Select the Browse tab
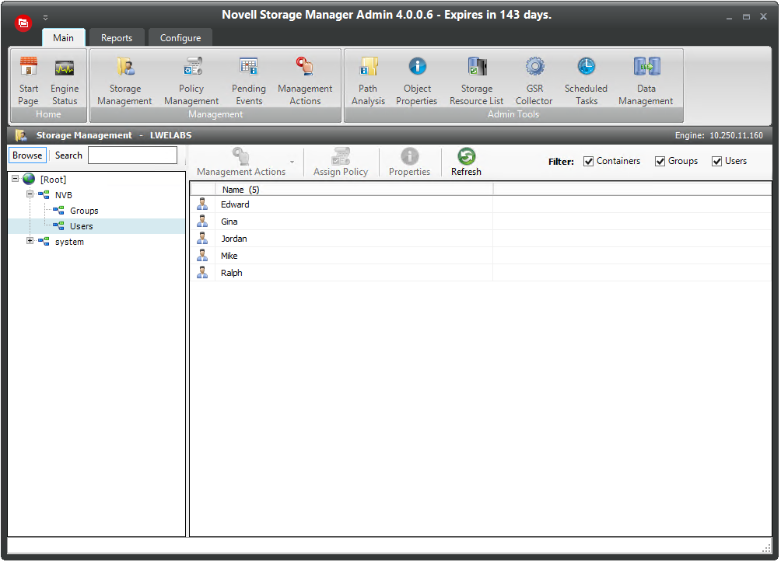 click(x=27, y=155)
